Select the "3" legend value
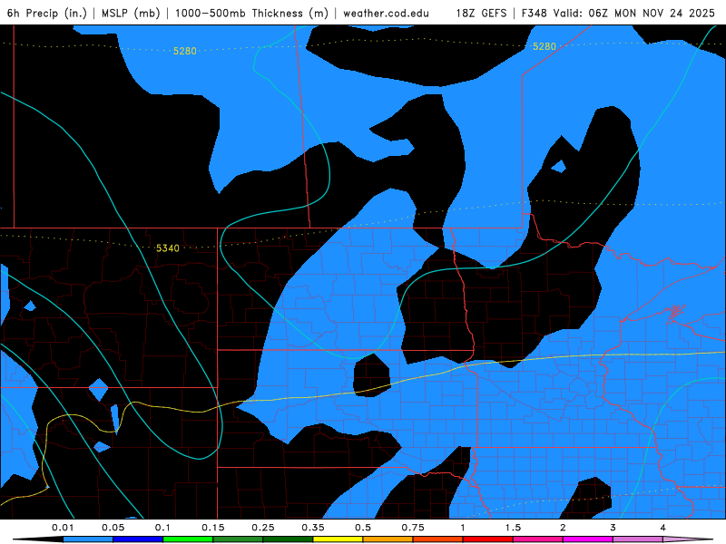This screenshot has height=544, width=726. coord(613,528)
